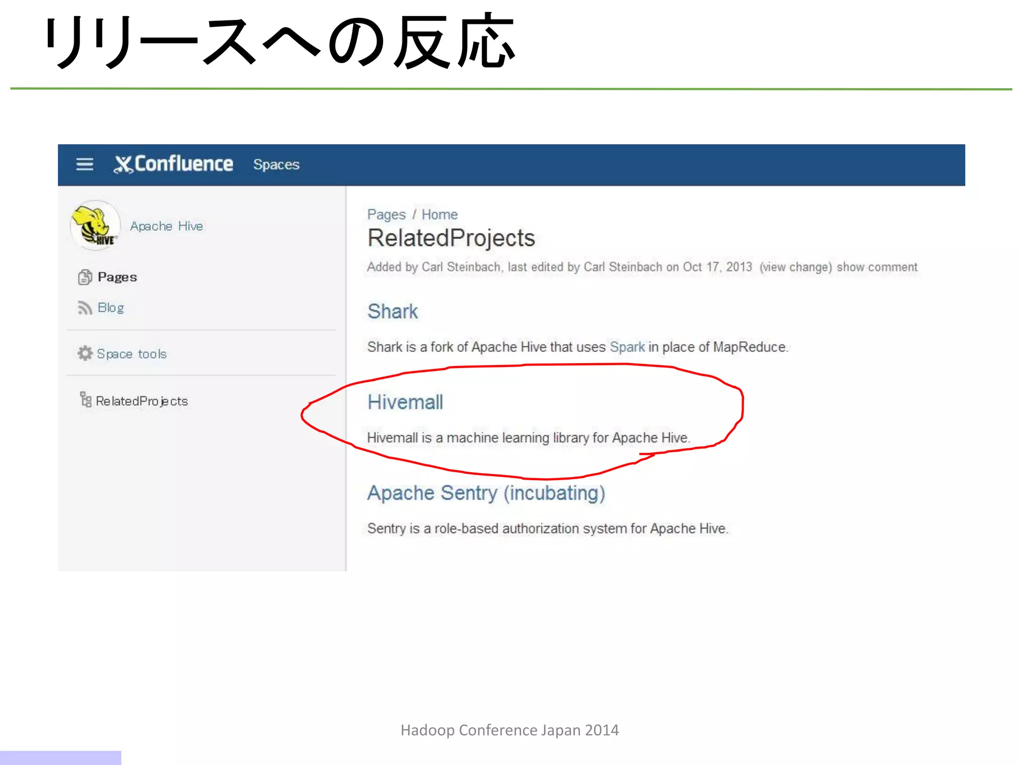The image size is (1020, 765).
Task: Click the 'Hadoop Conference Japan 2014' footer text
Action: [510, 730]
